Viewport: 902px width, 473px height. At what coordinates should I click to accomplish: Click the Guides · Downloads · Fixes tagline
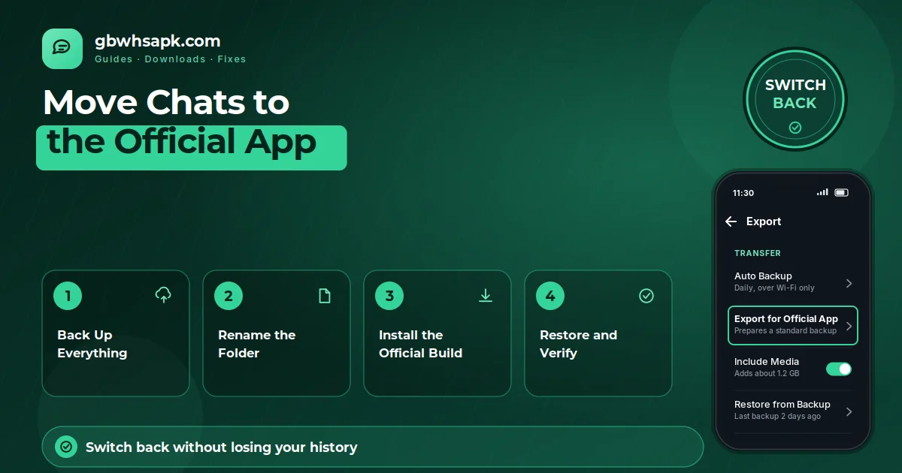pyautogui.click(x=171, y=59)
